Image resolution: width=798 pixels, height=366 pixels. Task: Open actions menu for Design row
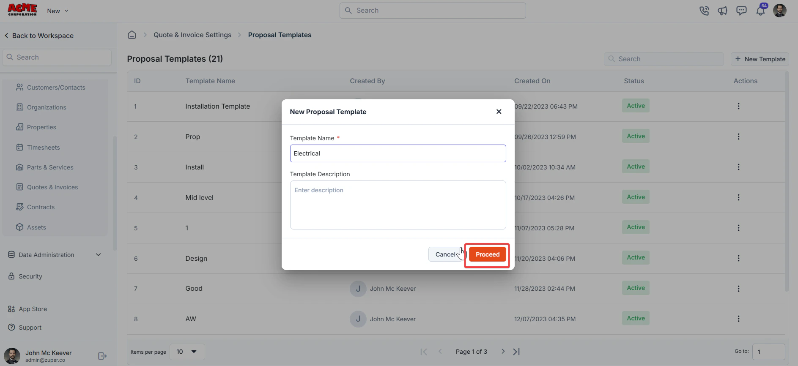(x=738, y=259)
